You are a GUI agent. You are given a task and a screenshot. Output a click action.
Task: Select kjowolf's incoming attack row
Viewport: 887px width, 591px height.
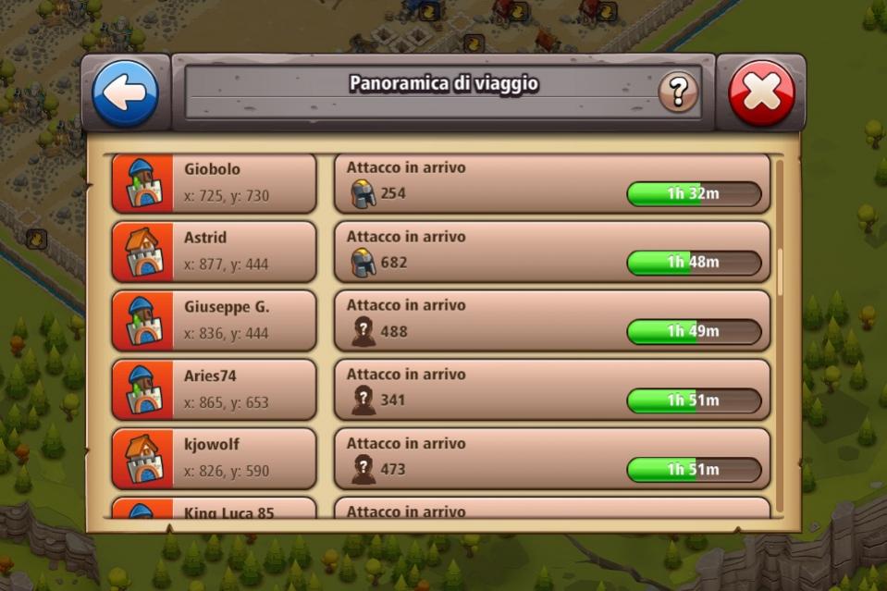point(552,459)
